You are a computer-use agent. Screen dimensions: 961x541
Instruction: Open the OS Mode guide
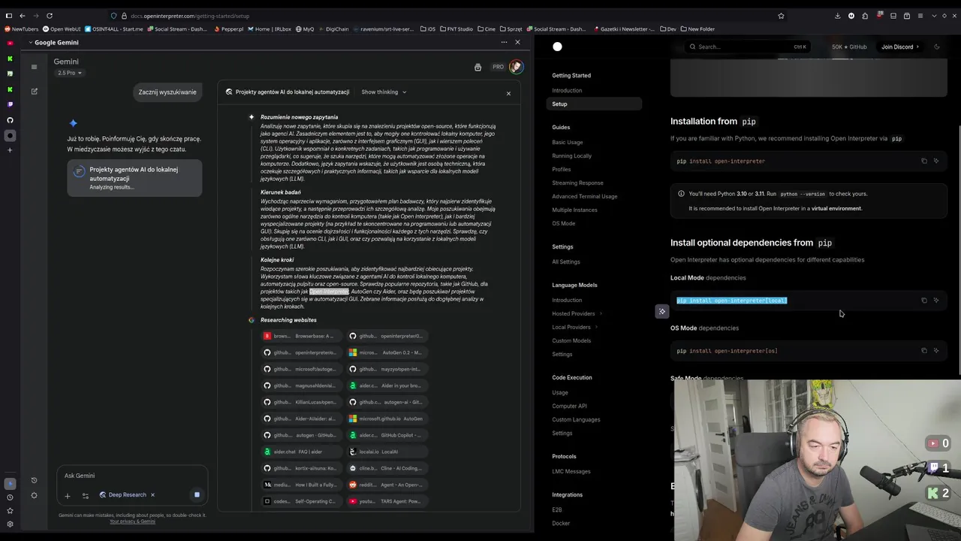tap(563, 223)
